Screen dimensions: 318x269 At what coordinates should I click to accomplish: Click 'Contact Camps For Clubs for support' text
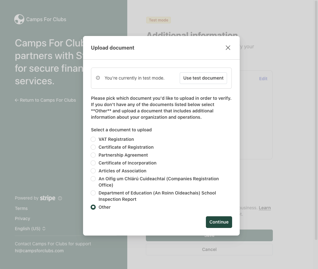pos(53,244)
